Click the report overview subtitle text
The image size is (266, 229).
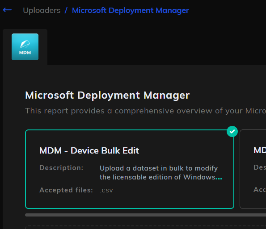[x=145, y=111]
